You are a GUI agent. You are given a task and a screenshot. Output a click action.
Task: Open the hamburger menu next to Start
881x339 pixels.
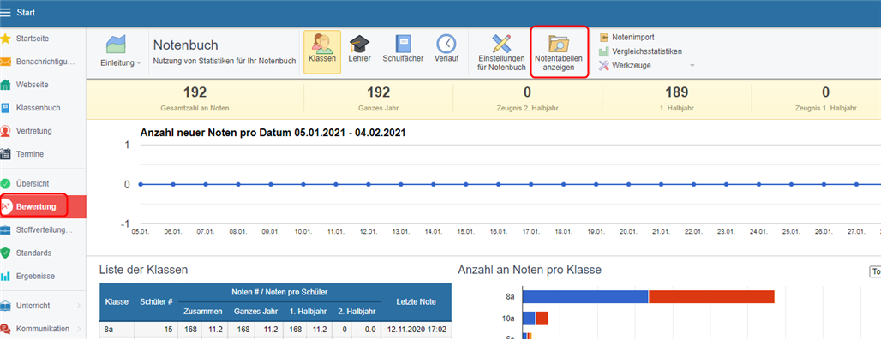click(6, 12)
